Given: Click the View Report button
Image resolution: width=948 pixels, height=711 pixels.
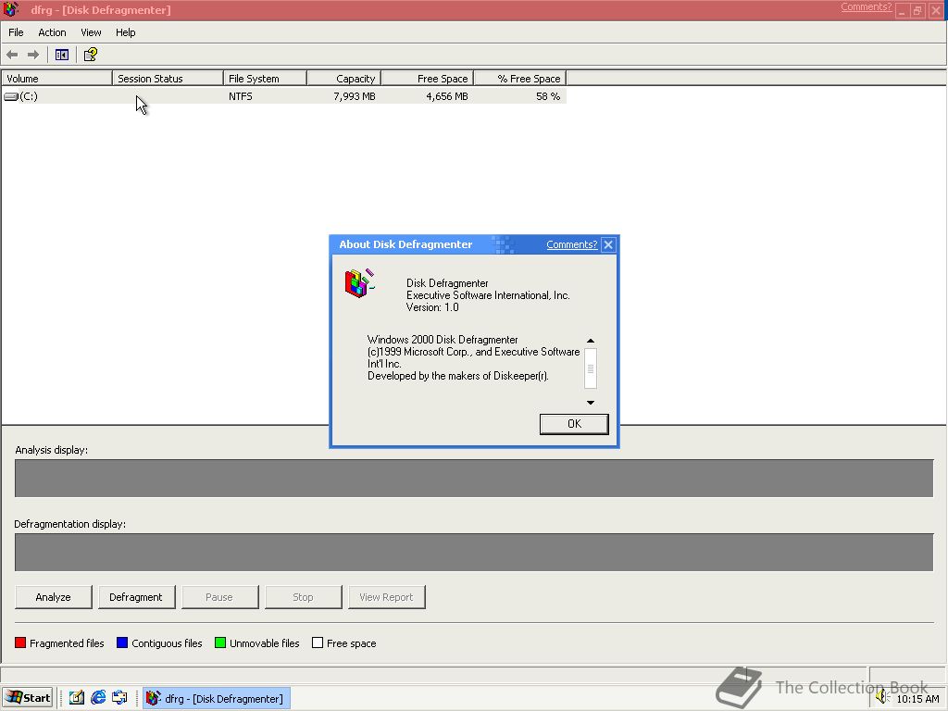Looking at the screenshot, I should (x=386, y=597).
